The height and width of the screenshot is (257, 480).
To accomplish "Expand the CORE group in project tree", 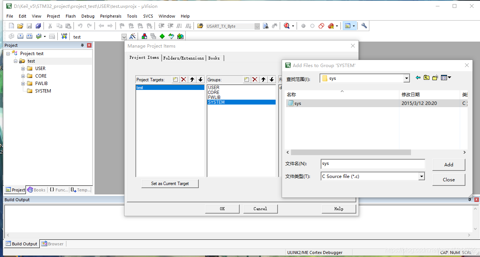I will [x=23, y=76].
